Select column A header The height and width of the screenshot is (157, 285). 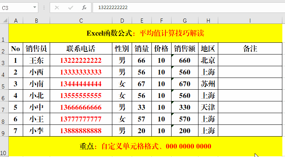16,20
